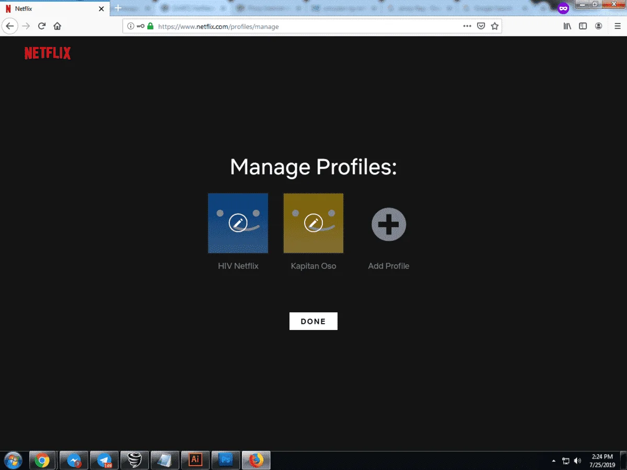Click the saved login key icon
Image resolution: width=627 pixels, height=470 pixels.
tap(141, 26)
